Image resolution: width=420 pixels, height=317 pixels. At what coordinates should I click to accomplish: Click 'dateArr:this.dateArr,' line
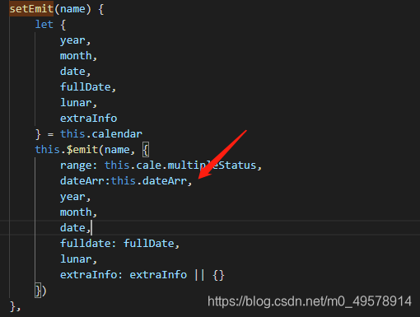coord(126,181)
